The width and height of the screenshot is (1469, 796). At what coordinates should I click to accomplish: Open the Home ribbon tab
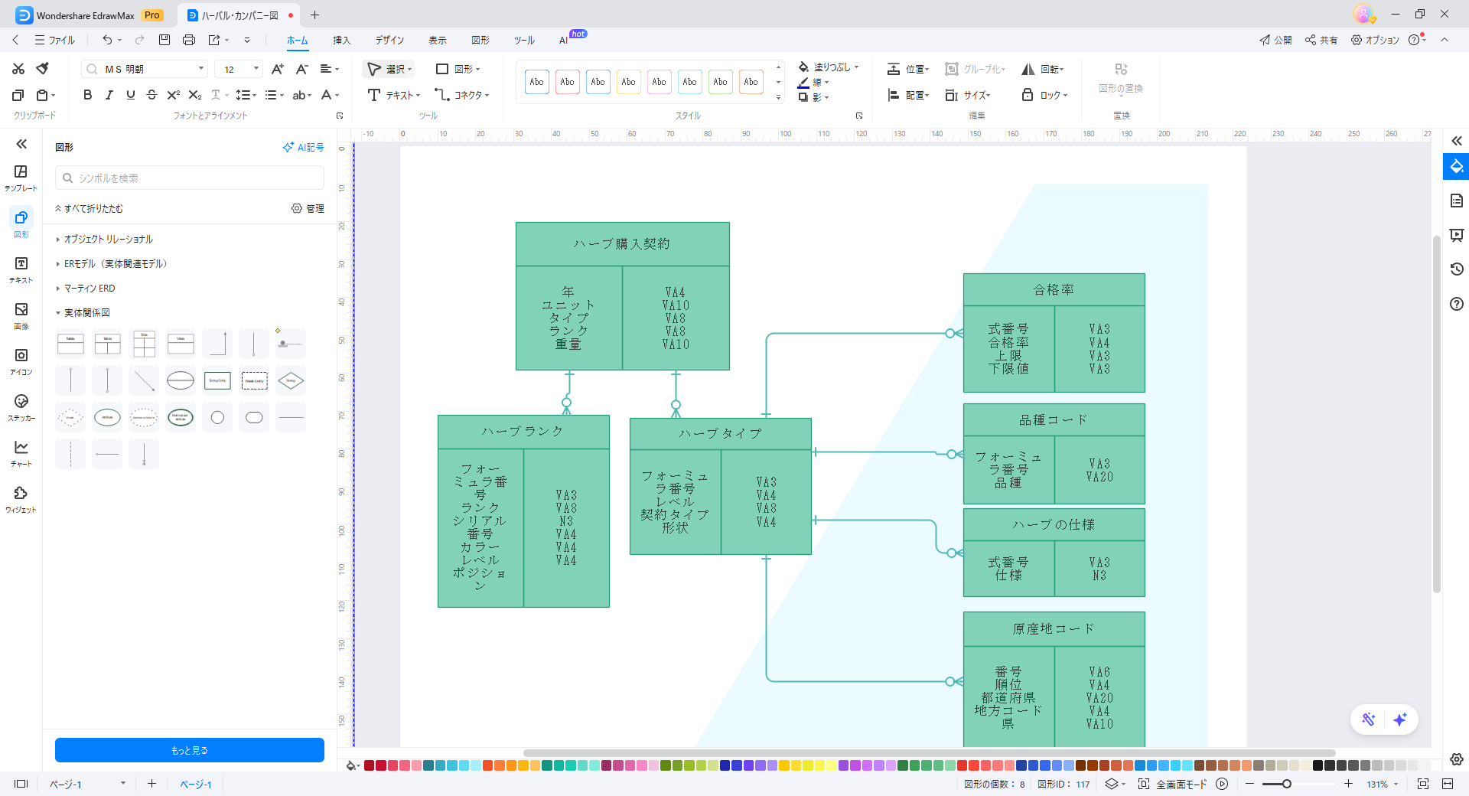pyautogui.click(x=297, y=40)
